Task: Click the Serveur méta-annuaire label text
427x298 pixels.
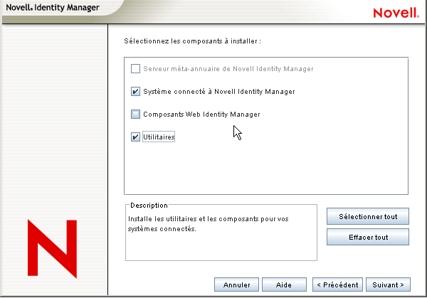Action: click(x=228, y=69)
